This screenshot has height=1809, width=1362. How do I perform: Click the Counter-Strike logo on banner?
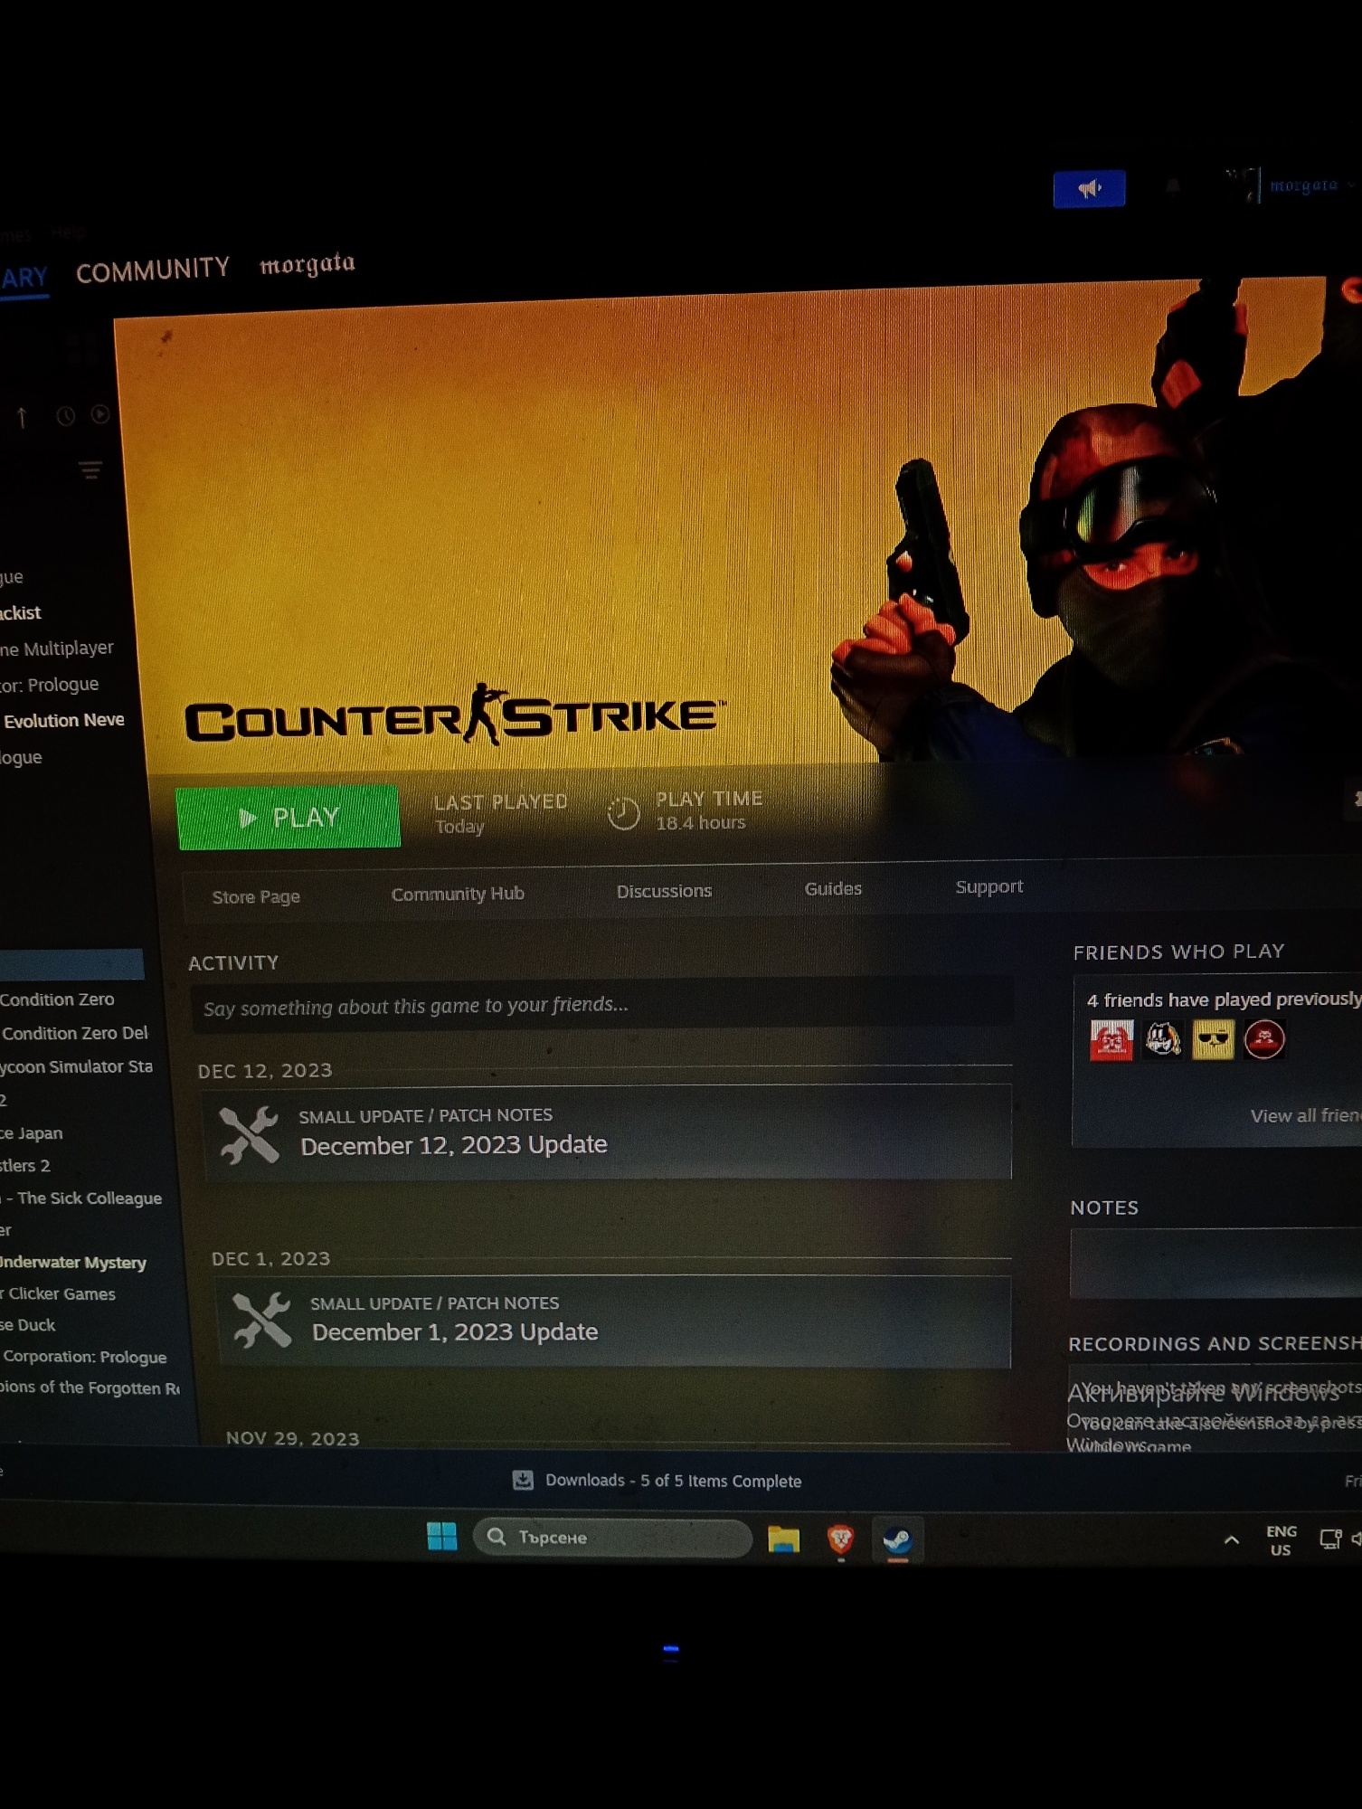pyautogui.click(x=455, y=715)
